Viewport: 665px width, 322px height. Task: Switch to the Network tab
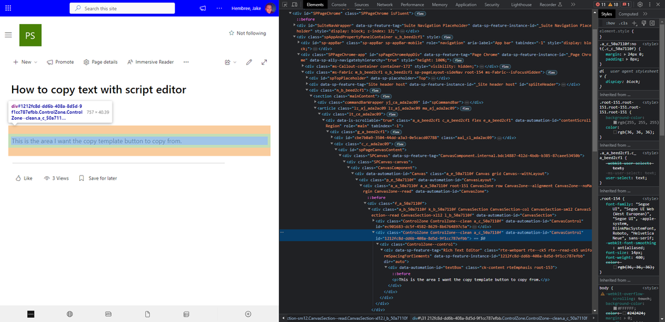click(385, 5)
